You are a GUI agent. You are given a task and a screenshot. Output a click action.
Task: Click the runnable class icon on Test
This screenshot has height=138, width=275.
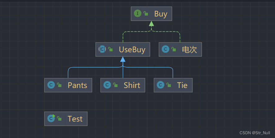(x=51, y=118)
